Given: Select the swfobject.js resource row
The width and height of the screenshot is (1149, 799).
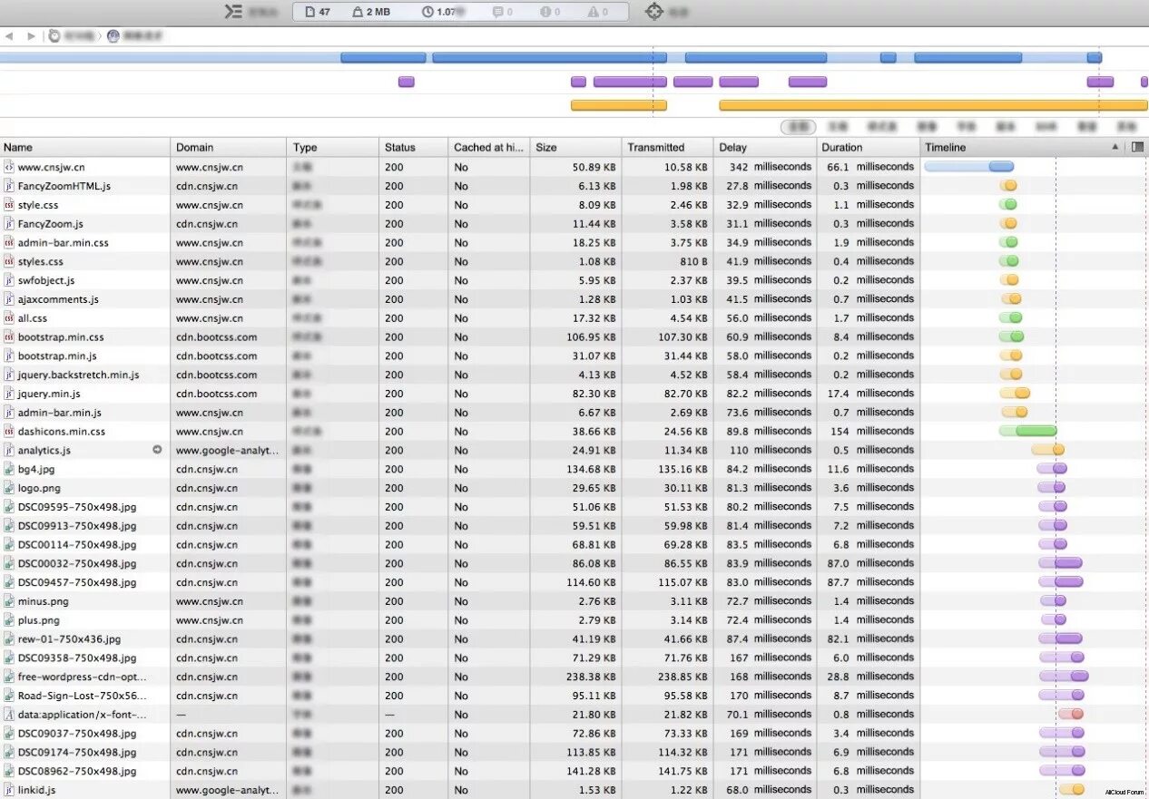Looking at the screenshot, I should click(x=574, y=280).
